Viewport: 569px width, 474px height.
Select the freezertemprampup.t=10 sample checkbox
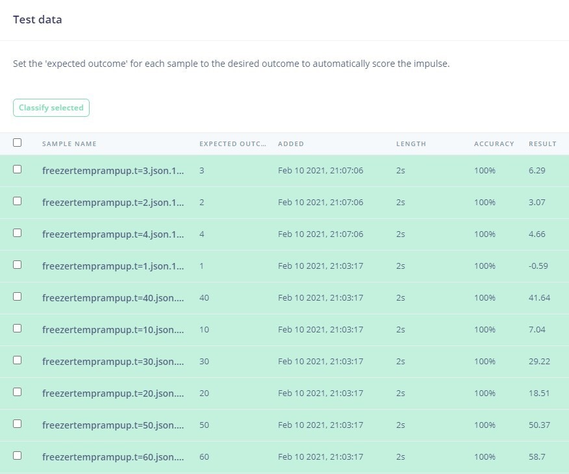pyautogui.click(x=17, y=328)
